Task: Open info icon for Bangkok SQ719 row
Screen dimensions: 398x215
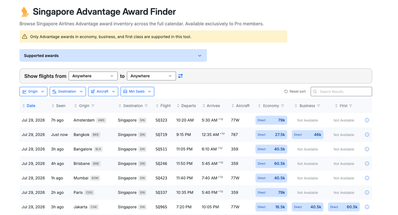Action: [x=367, y=134]
